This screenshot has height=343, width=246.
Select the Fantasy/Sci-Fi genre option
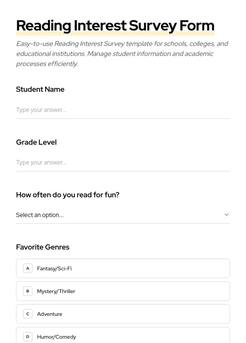pos(123,268)
